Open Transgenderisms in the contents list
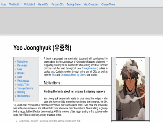 coord(25,88)
